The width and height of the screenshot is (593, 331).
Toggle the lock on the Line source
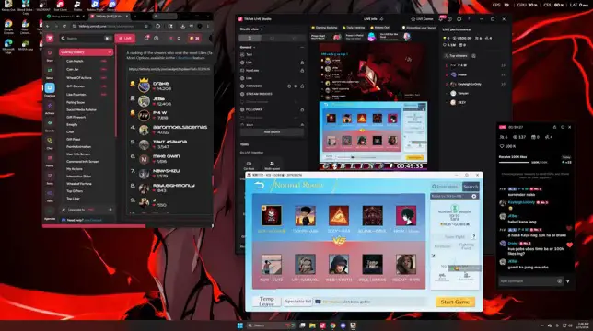pyautogui.click(x=302, y=63)
